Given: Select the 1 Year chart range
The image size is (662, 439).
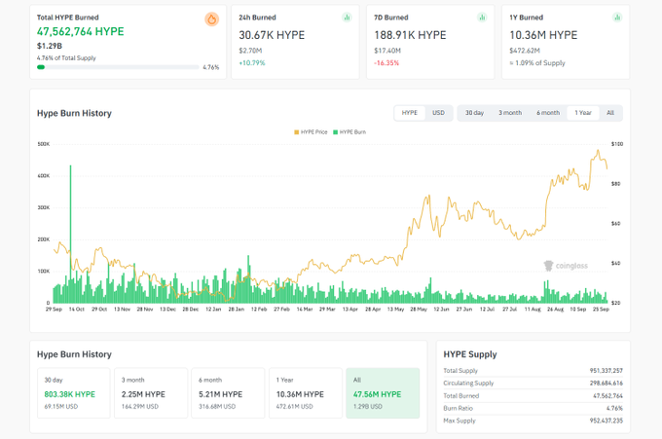Looking at the screenshot, I should (583, 113).
